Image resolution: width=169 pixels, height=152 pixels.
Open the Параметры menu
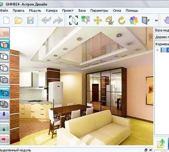coord(99,11)
